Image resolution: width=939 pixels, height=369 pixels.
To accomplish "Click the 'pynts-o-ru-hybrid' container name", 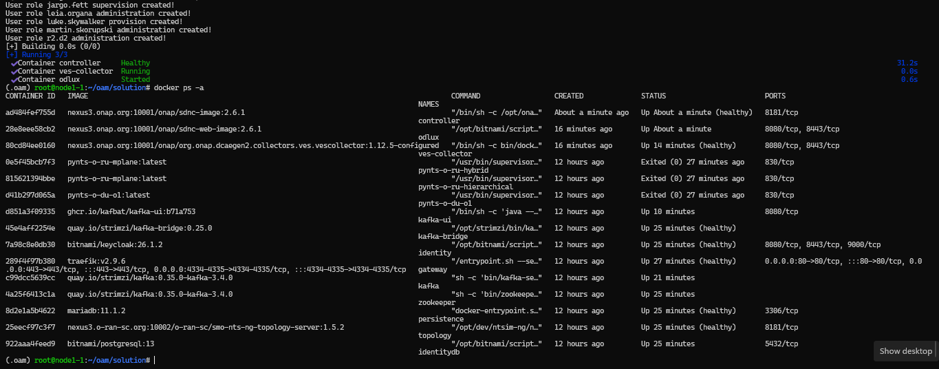I will pyautogui.click(x=453, y=171).
